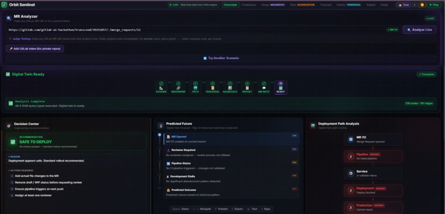
Task: Click the LIVE real-time data indicator
Action: tap(193, 5)
